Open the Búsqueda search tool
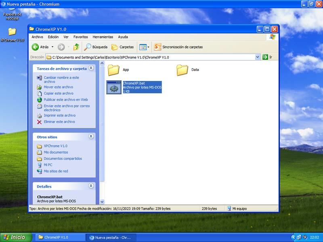323x242 pixels. coord(96,47)
